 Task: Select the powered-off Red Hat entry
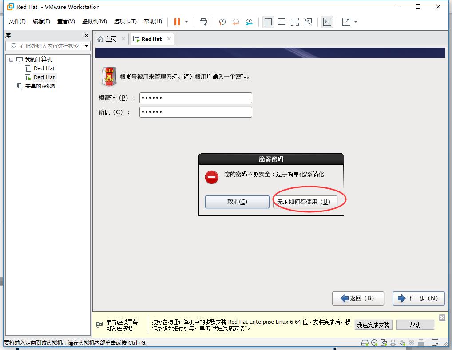(44, 68)
